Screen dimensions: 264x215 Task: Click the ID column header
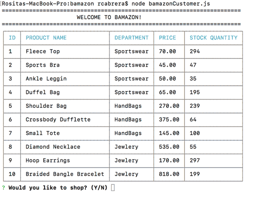click(x=12, y=38)
